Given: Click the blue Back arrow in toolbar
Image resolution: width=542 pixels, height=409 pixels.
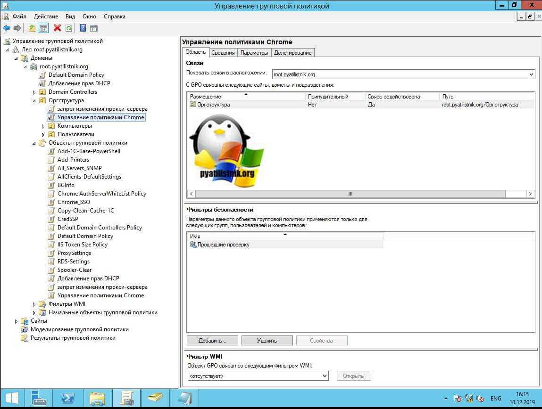Looking at the screenshot, I should tap(7, 28).
